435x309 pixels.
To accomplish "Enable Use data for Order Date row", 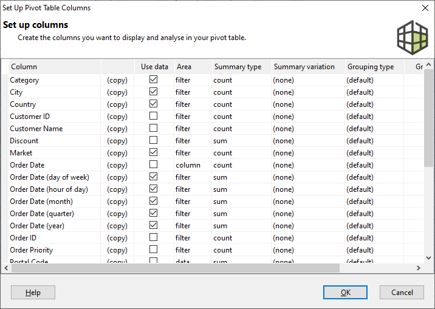I will coord(154,165).
